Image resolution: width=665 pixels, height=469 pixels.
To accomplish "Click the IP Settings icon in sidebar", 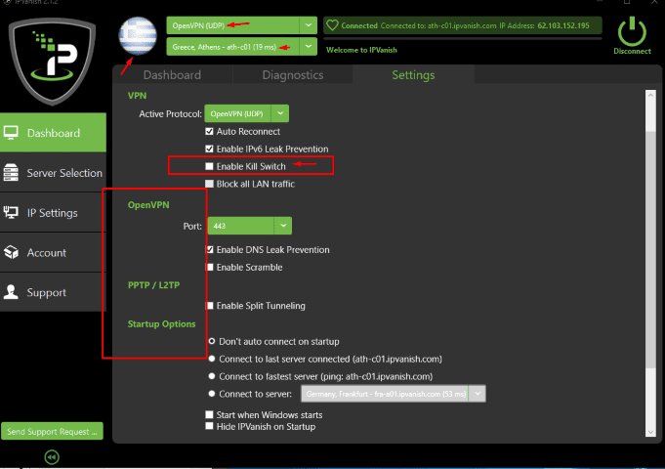I will (x=12, y=213).
